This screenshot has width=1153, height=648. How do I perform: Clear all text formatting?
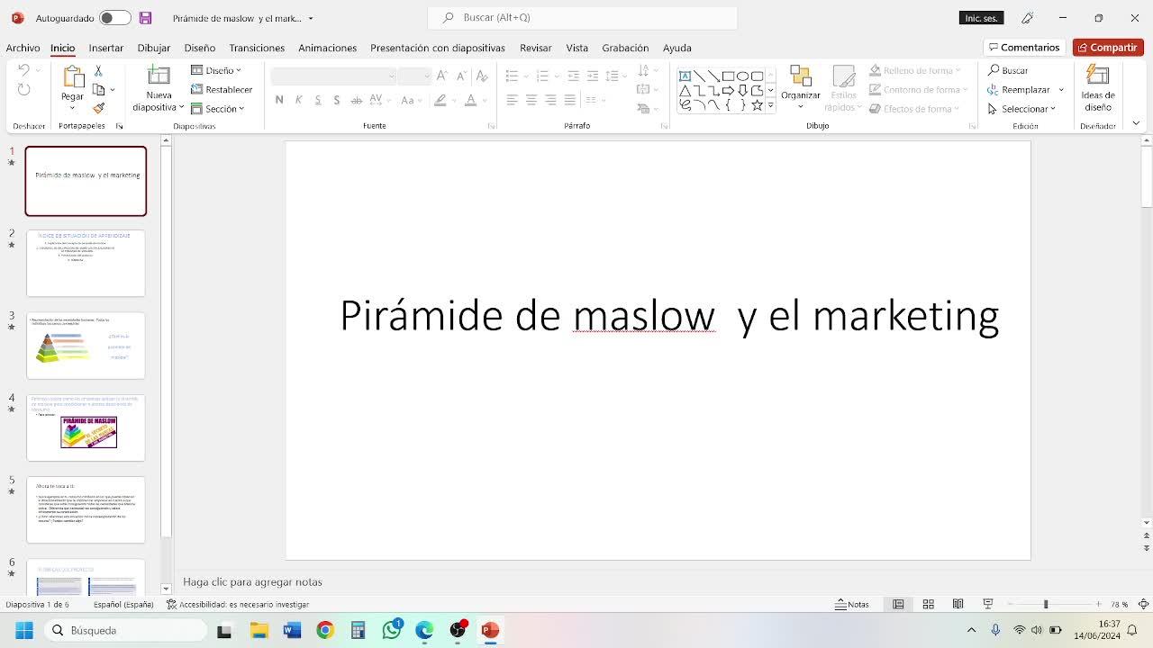(482, 76)
